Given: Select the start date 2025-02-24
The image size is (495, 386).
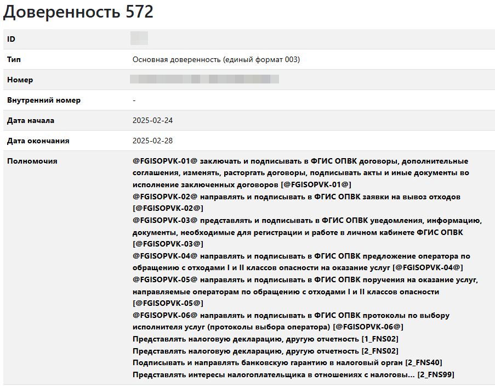Looking at the screenshot, I should [x=152, y=120].
